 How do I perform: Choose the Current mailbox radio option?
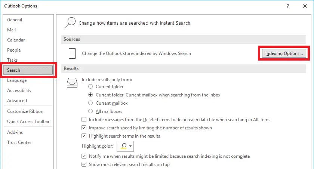90,103
